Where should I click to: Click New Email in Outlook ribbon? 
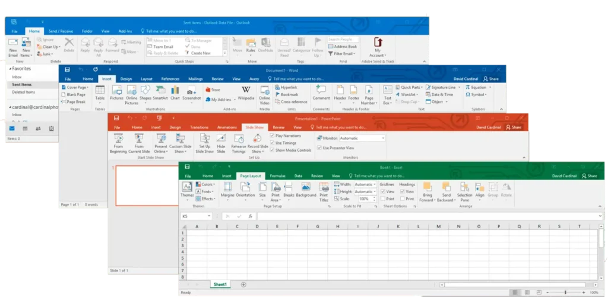[x=13, y=47]
